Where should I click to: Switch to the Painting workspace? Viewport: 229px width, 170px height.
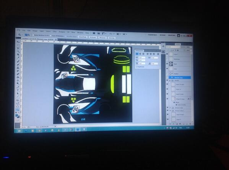point(172,35)
